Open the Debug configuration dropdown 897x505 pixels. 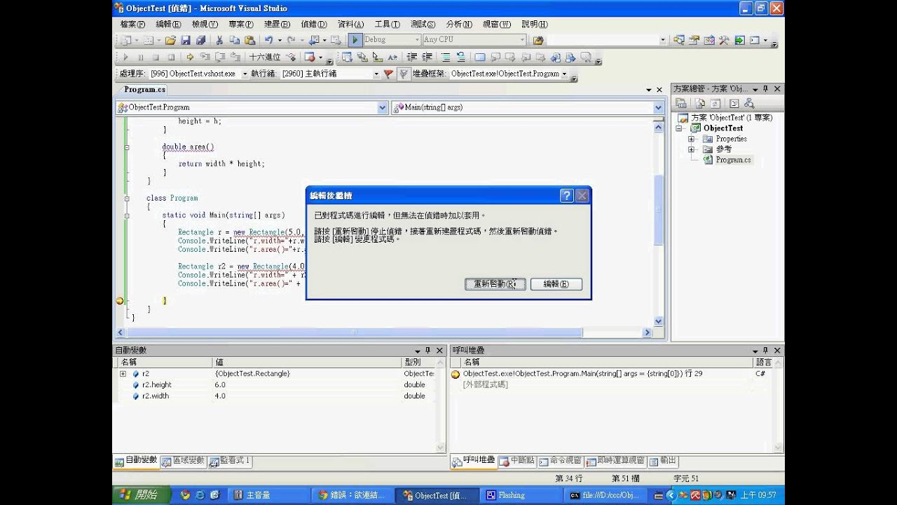point(416,40)
